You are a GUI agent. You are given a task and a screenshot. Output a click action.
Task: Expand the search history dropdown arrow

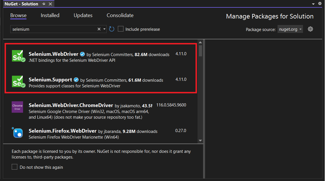pyautogui.click(x=104, y=29)
